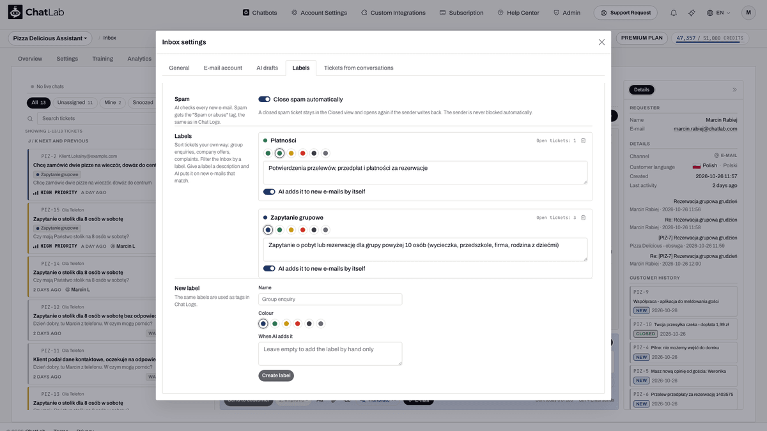Viewport: 767px width, 431px height.
Task: Select the Labels tab
Action: 301,68
